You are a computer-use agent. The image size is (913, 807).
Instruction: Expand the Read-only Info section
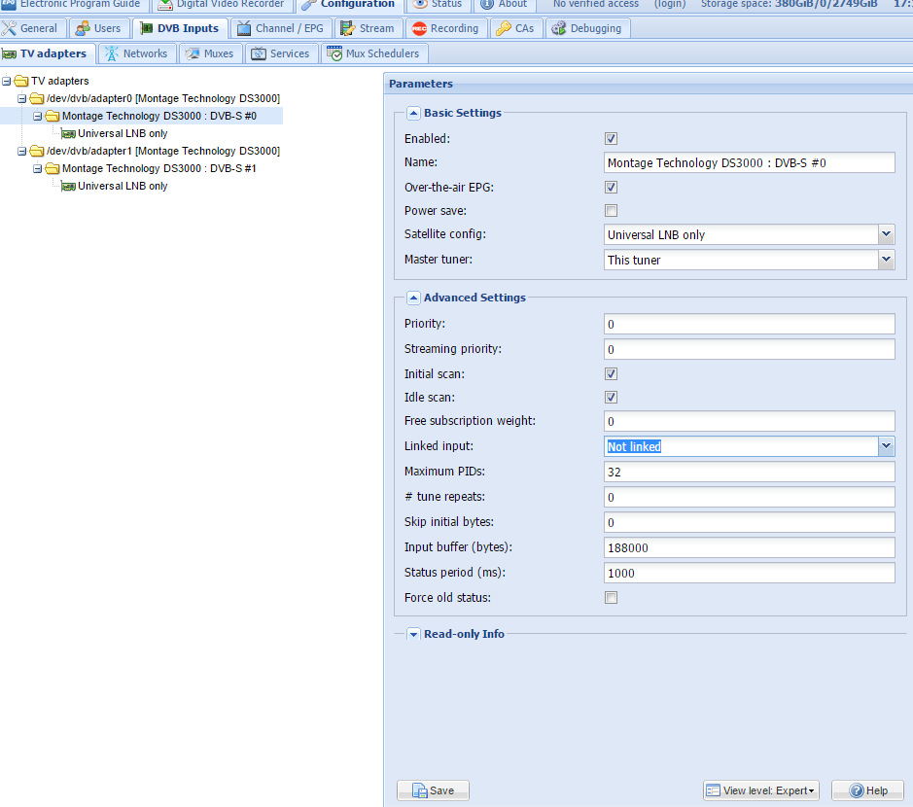click(x=413, y=634)
